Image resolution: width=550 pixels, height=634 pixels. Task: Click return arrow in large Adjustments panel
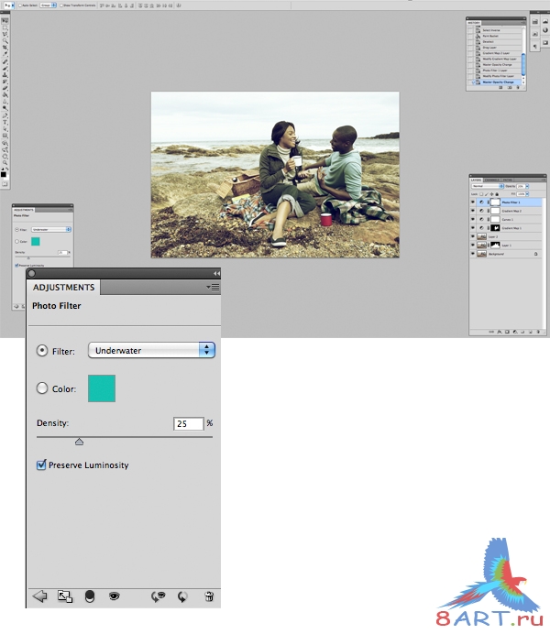click(x=39, y=596)
